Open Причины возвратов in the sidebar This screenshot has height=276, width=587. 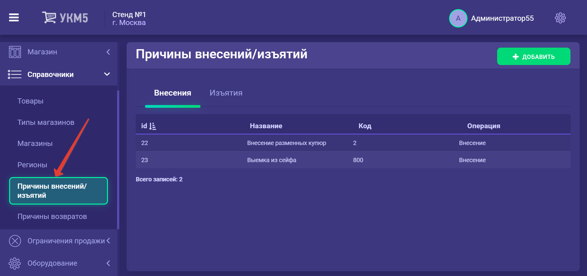click(52, 216)
